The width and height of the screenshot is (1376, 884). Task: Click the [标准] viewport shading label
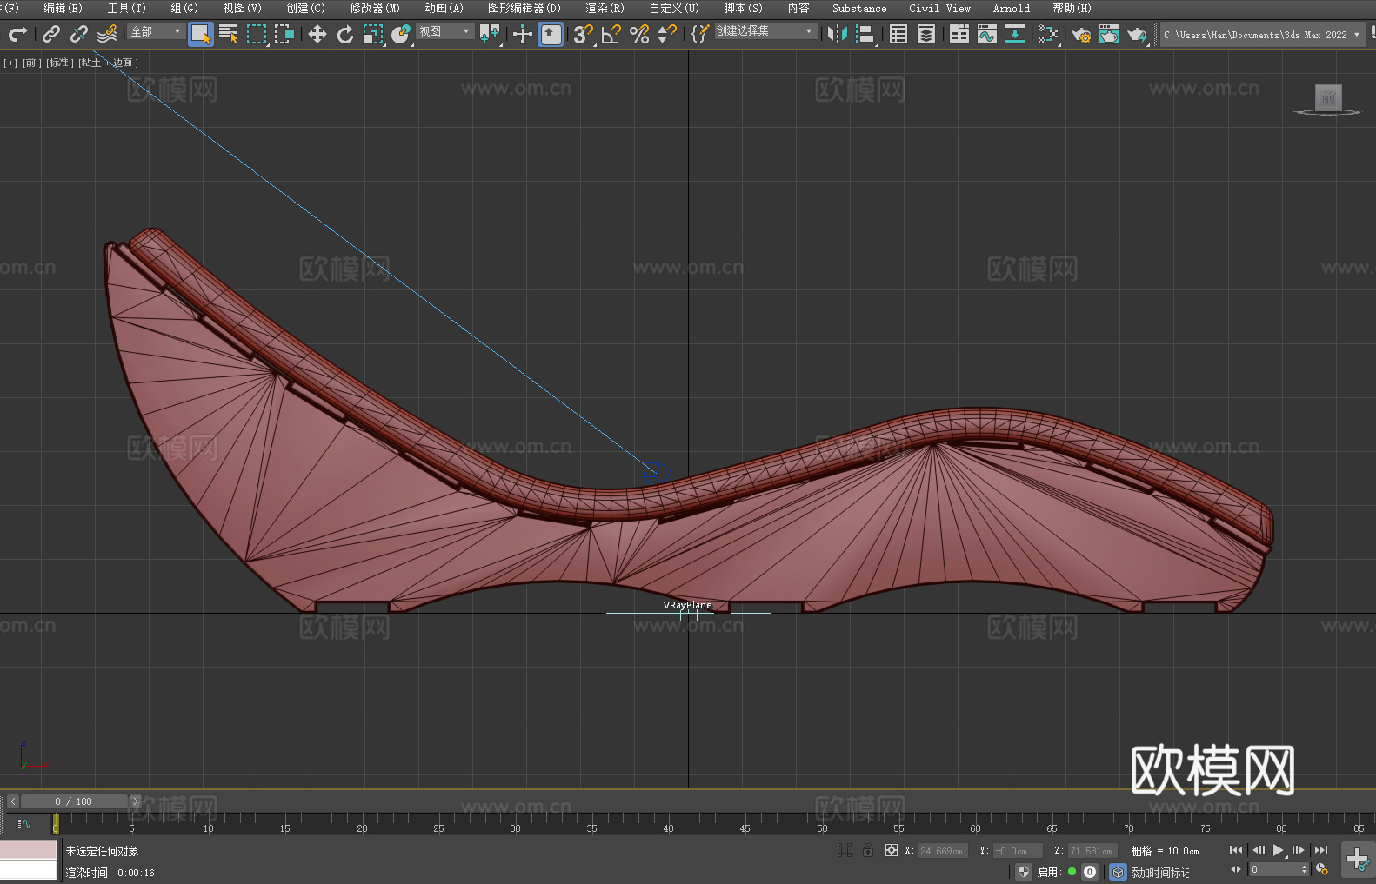pyautogui.click(x=59, y=63)
